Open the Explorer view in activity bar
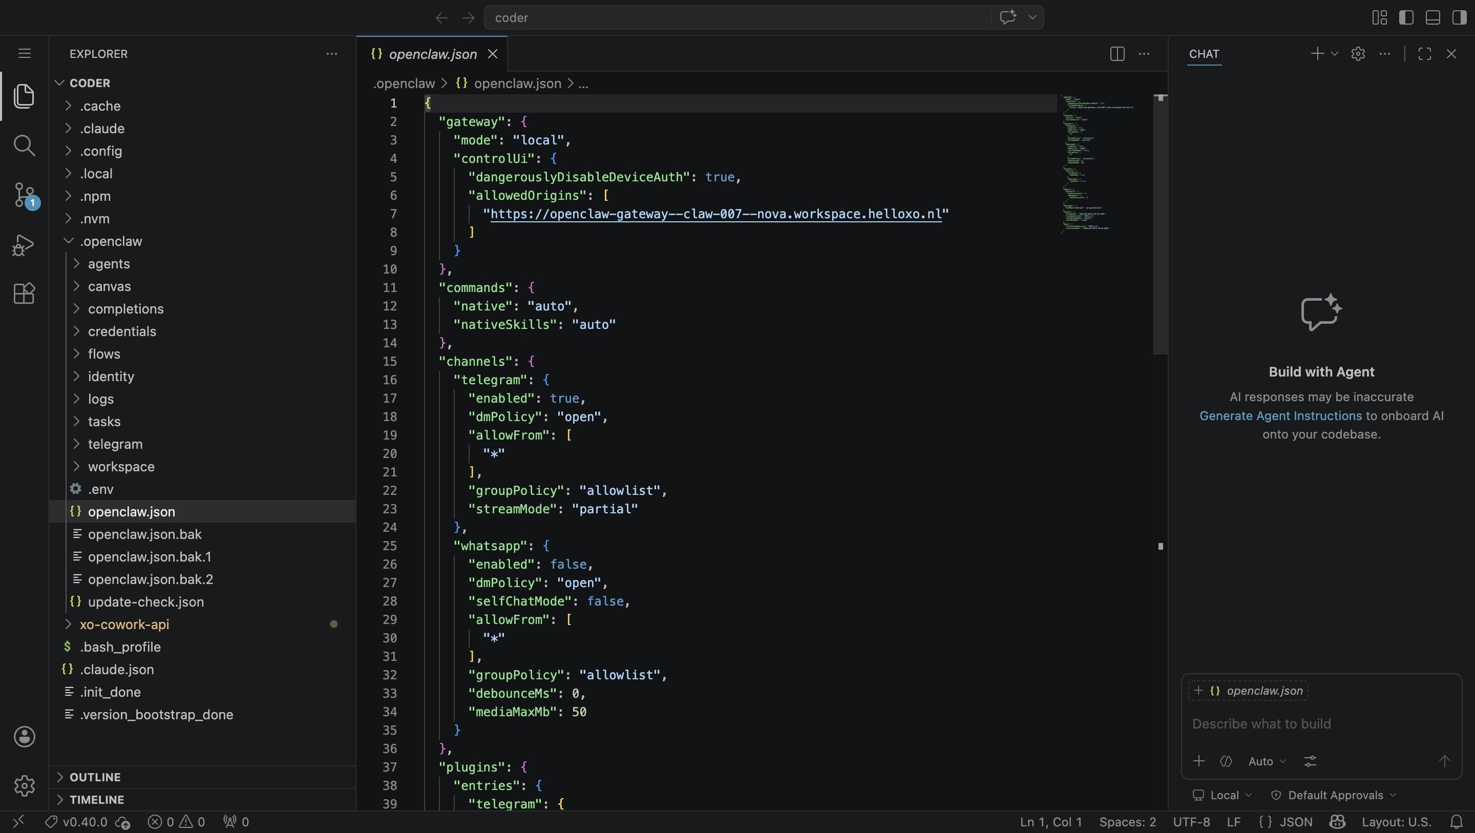The width and height of the screenshot is (1475, 833). (24, 96)
